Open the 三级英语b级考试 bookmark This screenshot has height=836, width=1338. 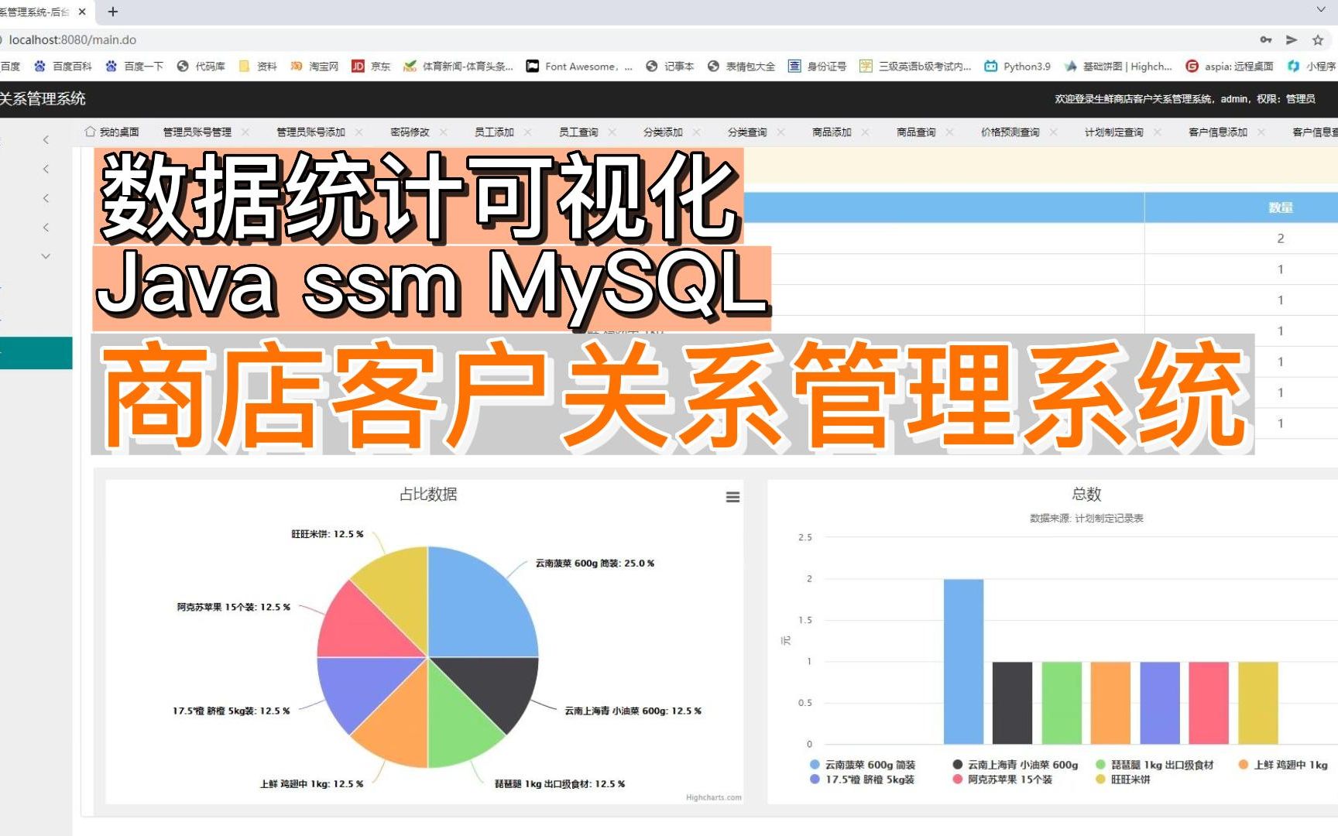click(x=915, y=67)
